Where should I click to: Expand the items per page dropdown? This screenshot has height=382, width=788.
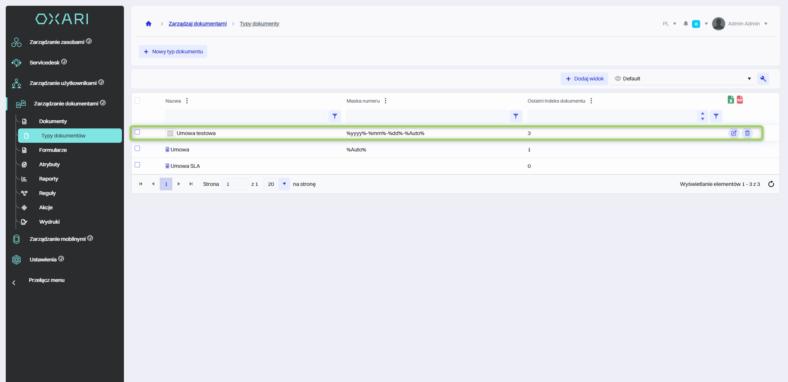pyautogui.click(x=284, y=184)
